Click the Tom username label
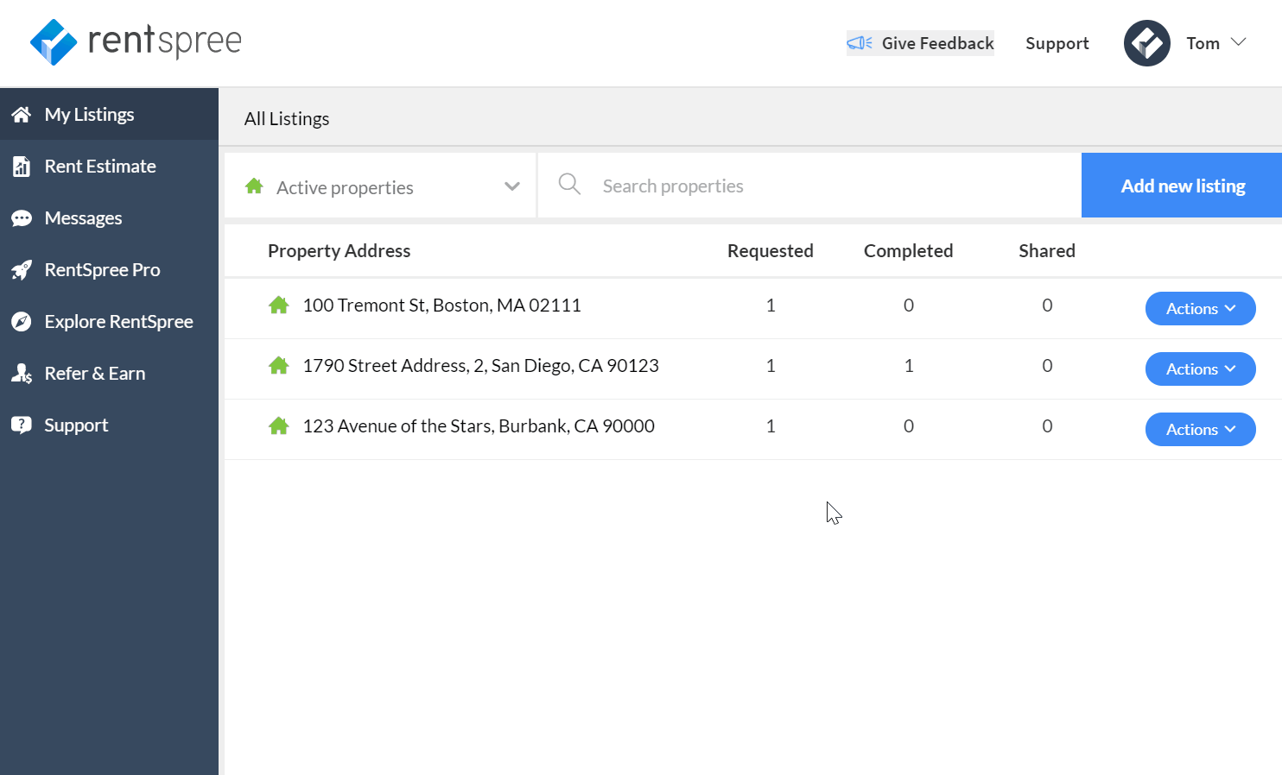Image resolution: width=1282 pixels, height=775 pixels. click(1203, 43)
